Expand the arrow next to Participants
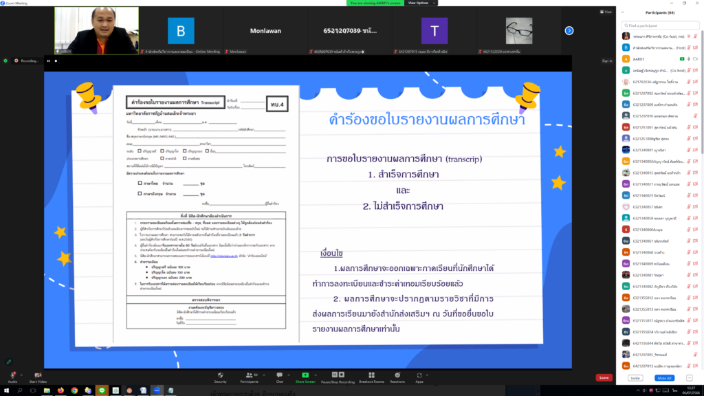 263,375
